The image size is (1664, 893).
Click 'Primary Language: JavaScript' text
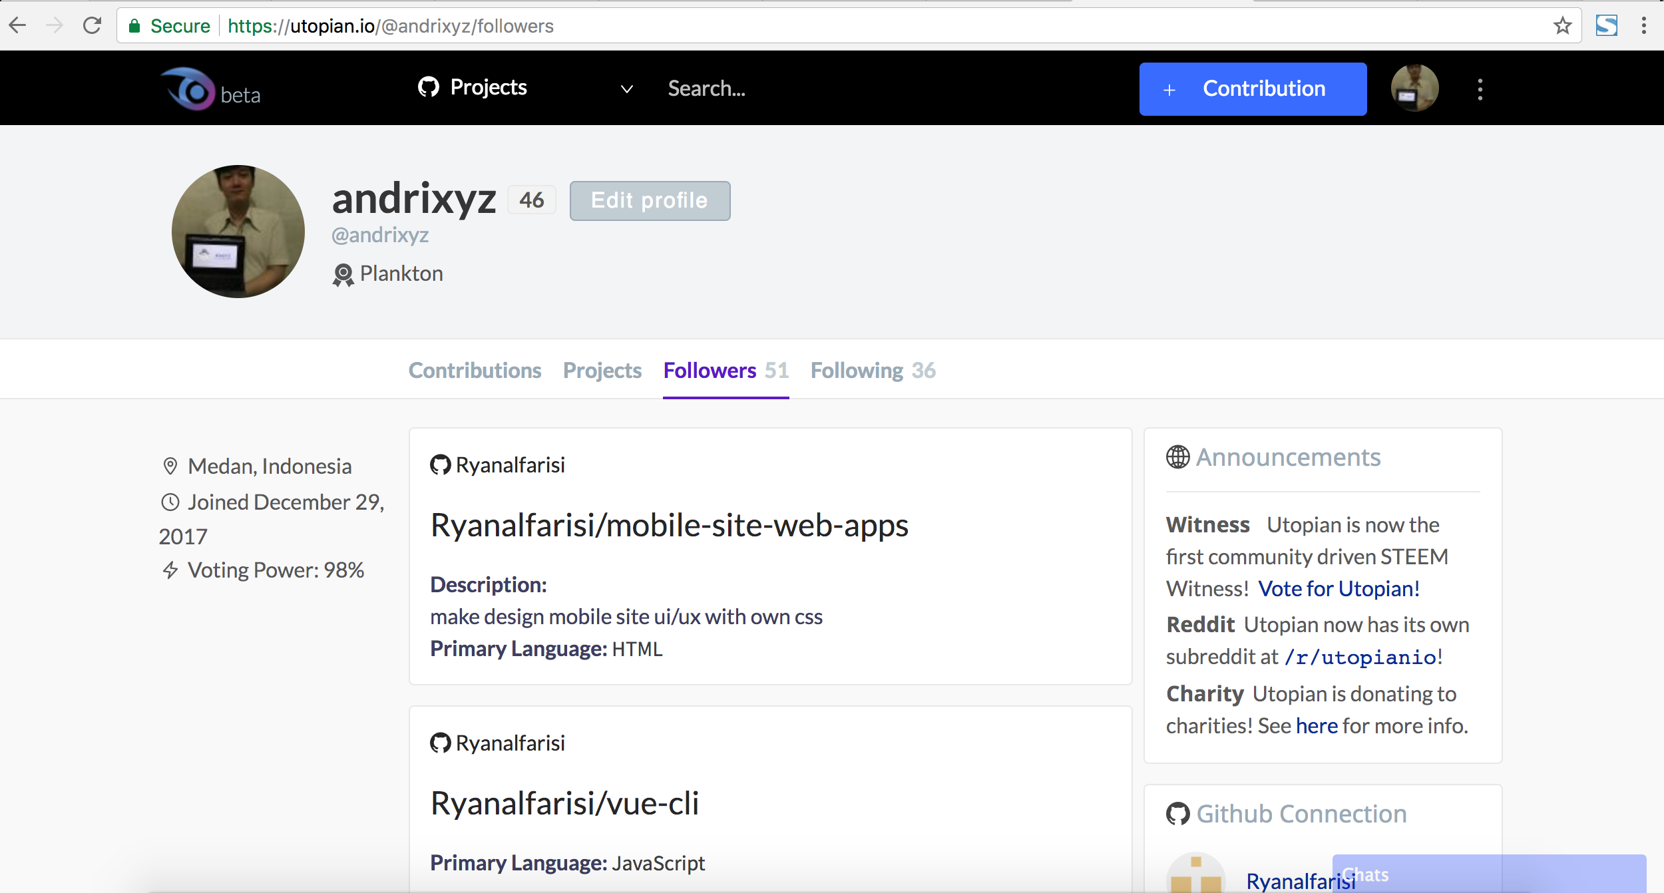point(567,863)
